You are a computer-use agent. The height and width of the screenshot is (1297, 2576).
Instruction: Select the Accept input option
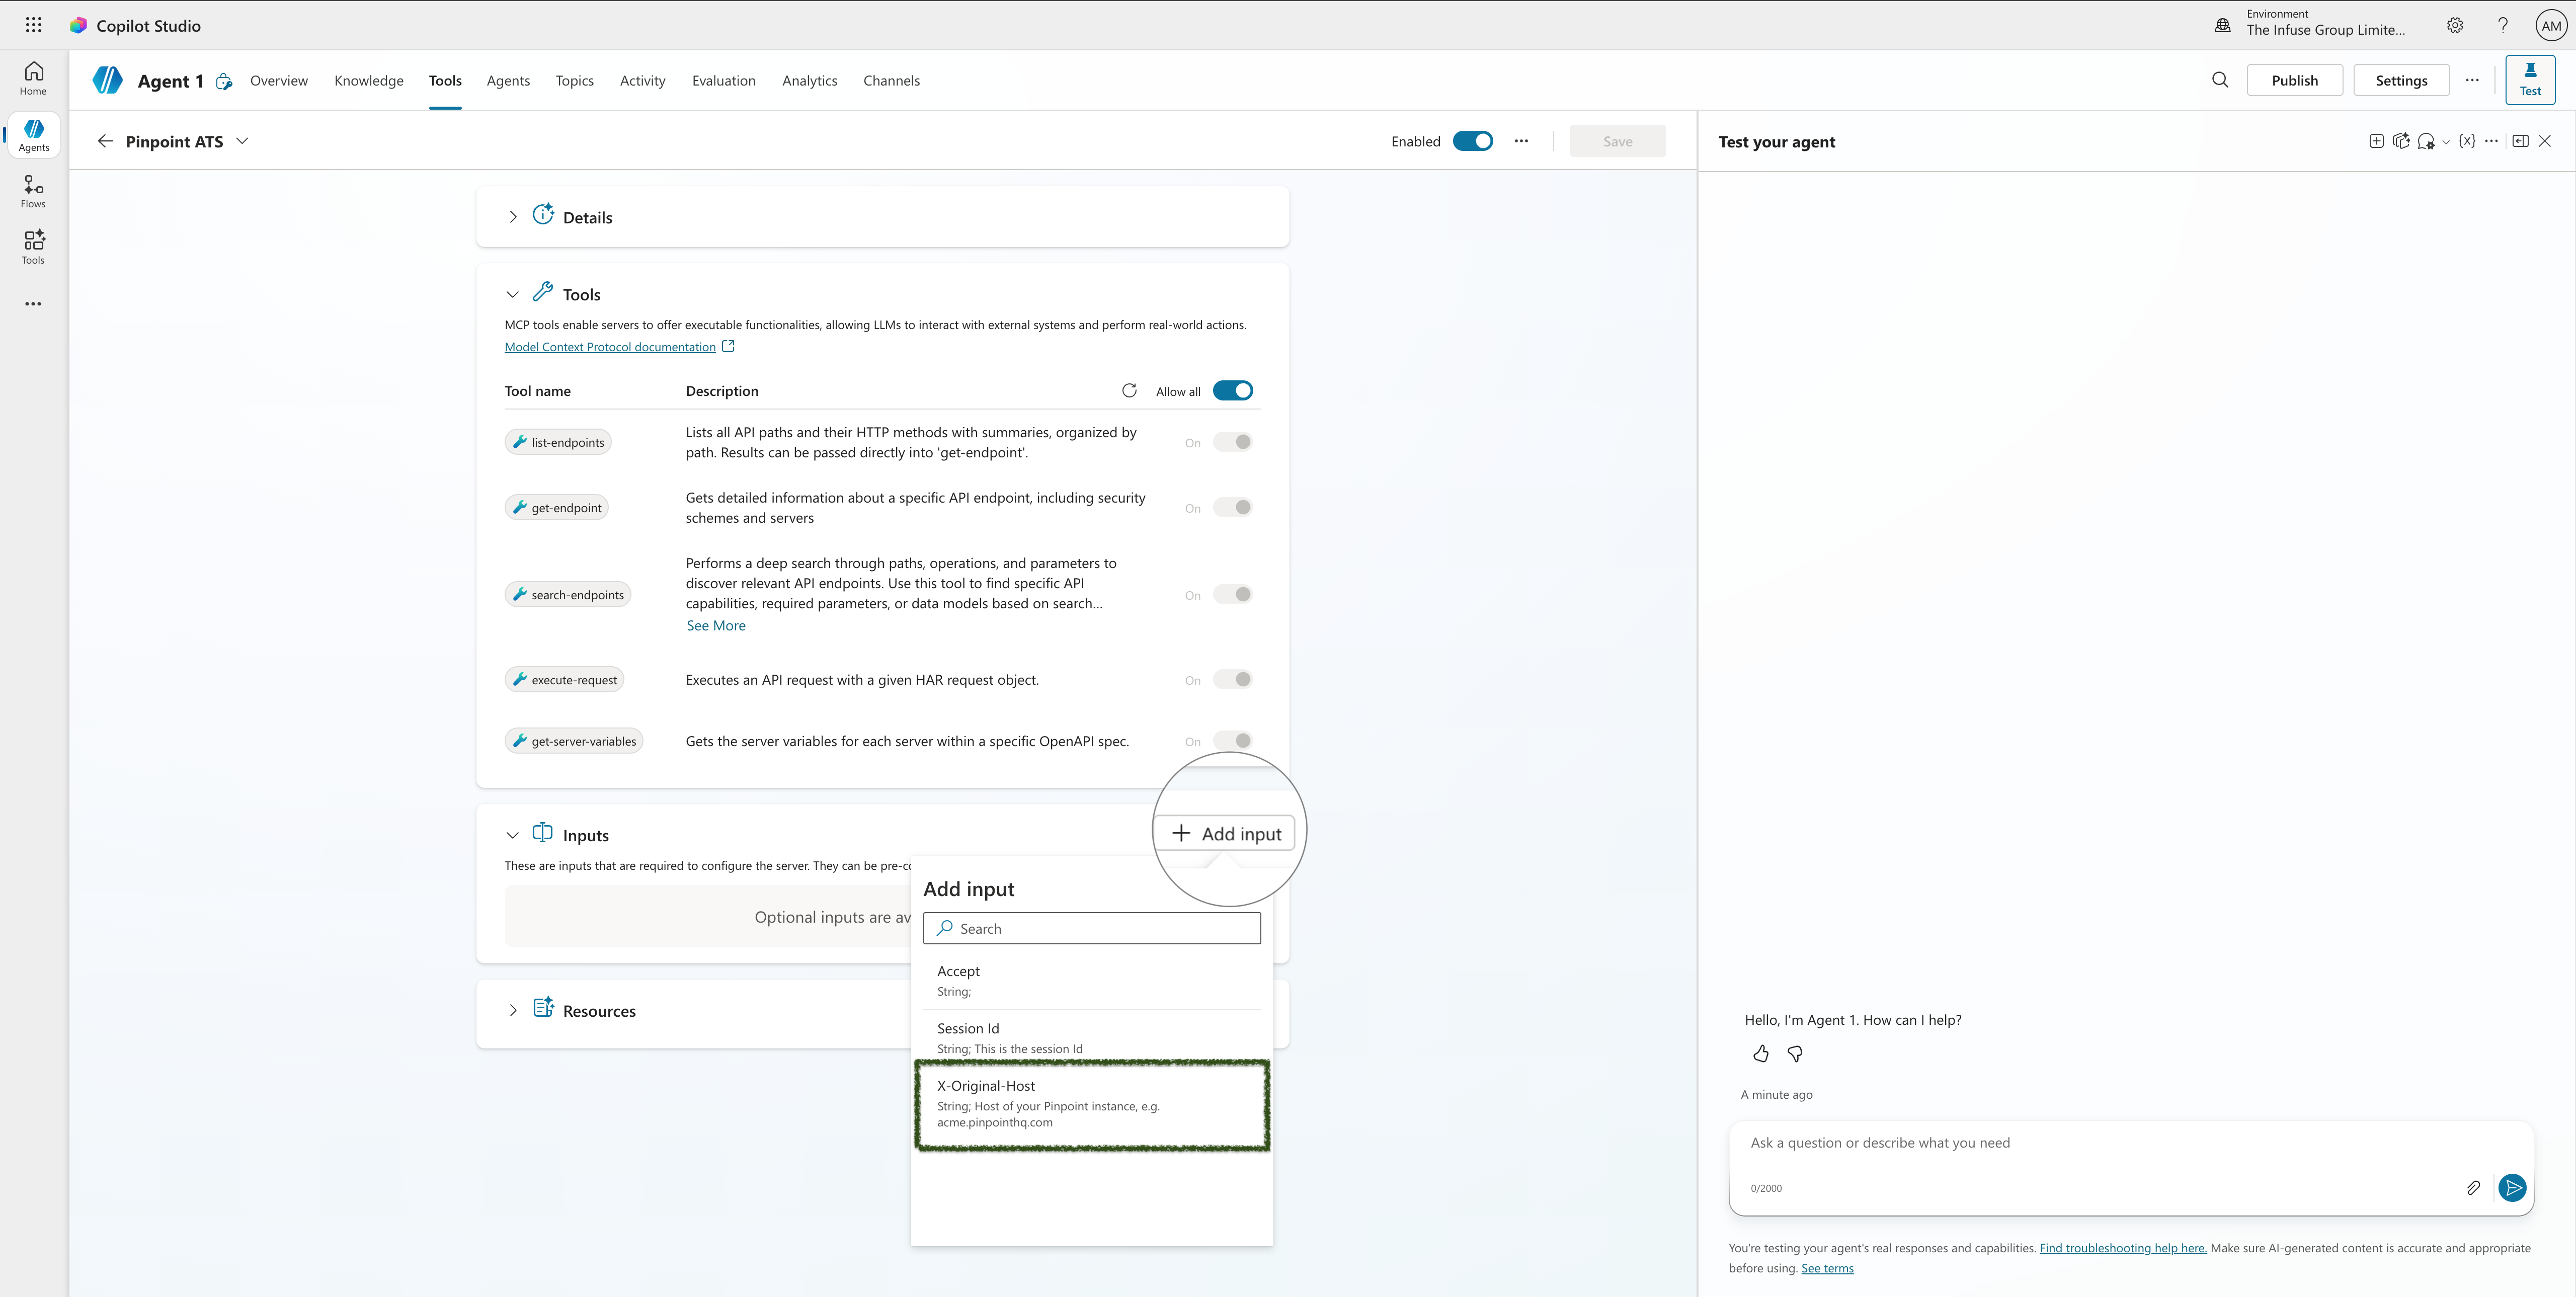pyautogui.click(x=1092, y=980)
